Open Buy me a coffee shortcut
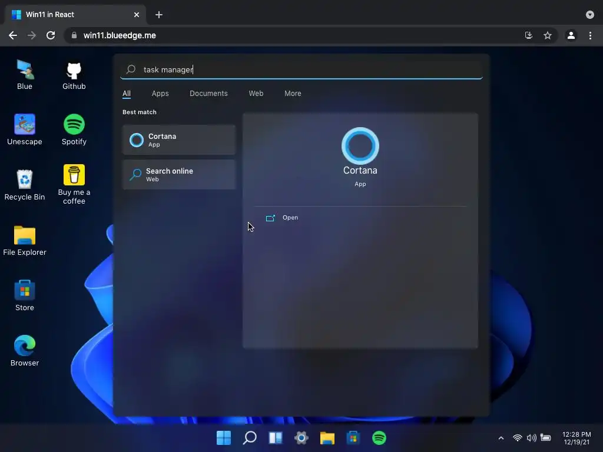603x452 pixels. [74, 184]
